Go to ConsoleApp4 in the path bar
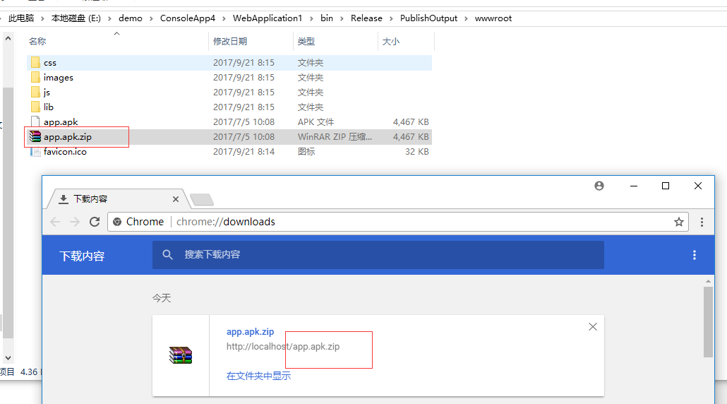 (188, 18)
